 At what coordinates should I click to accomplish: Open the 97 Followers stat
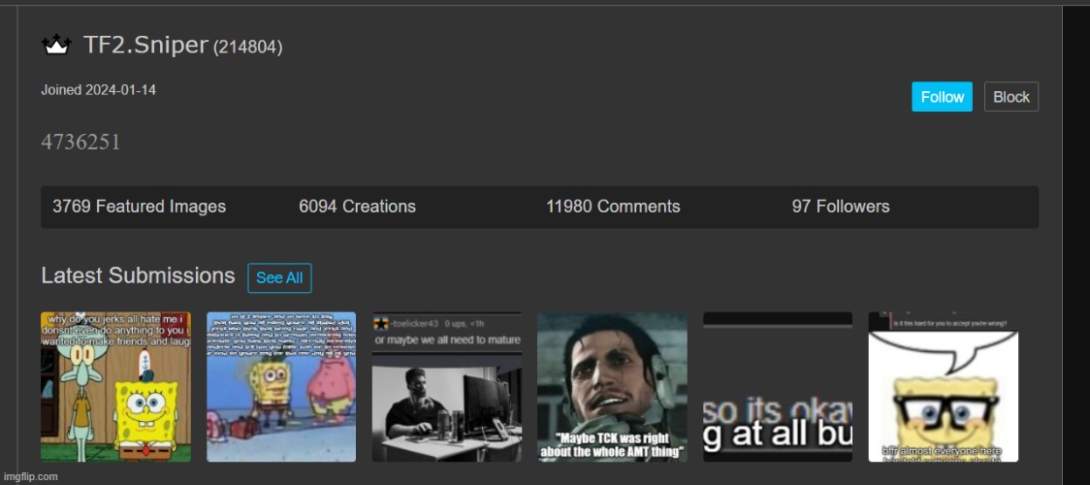pos(841,207)
